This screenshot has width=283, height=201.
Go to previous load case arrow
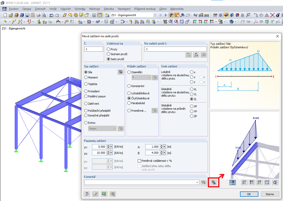click(x=160, y=15)
